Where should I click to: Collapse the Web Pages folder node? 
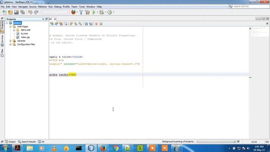pos(10,27)
